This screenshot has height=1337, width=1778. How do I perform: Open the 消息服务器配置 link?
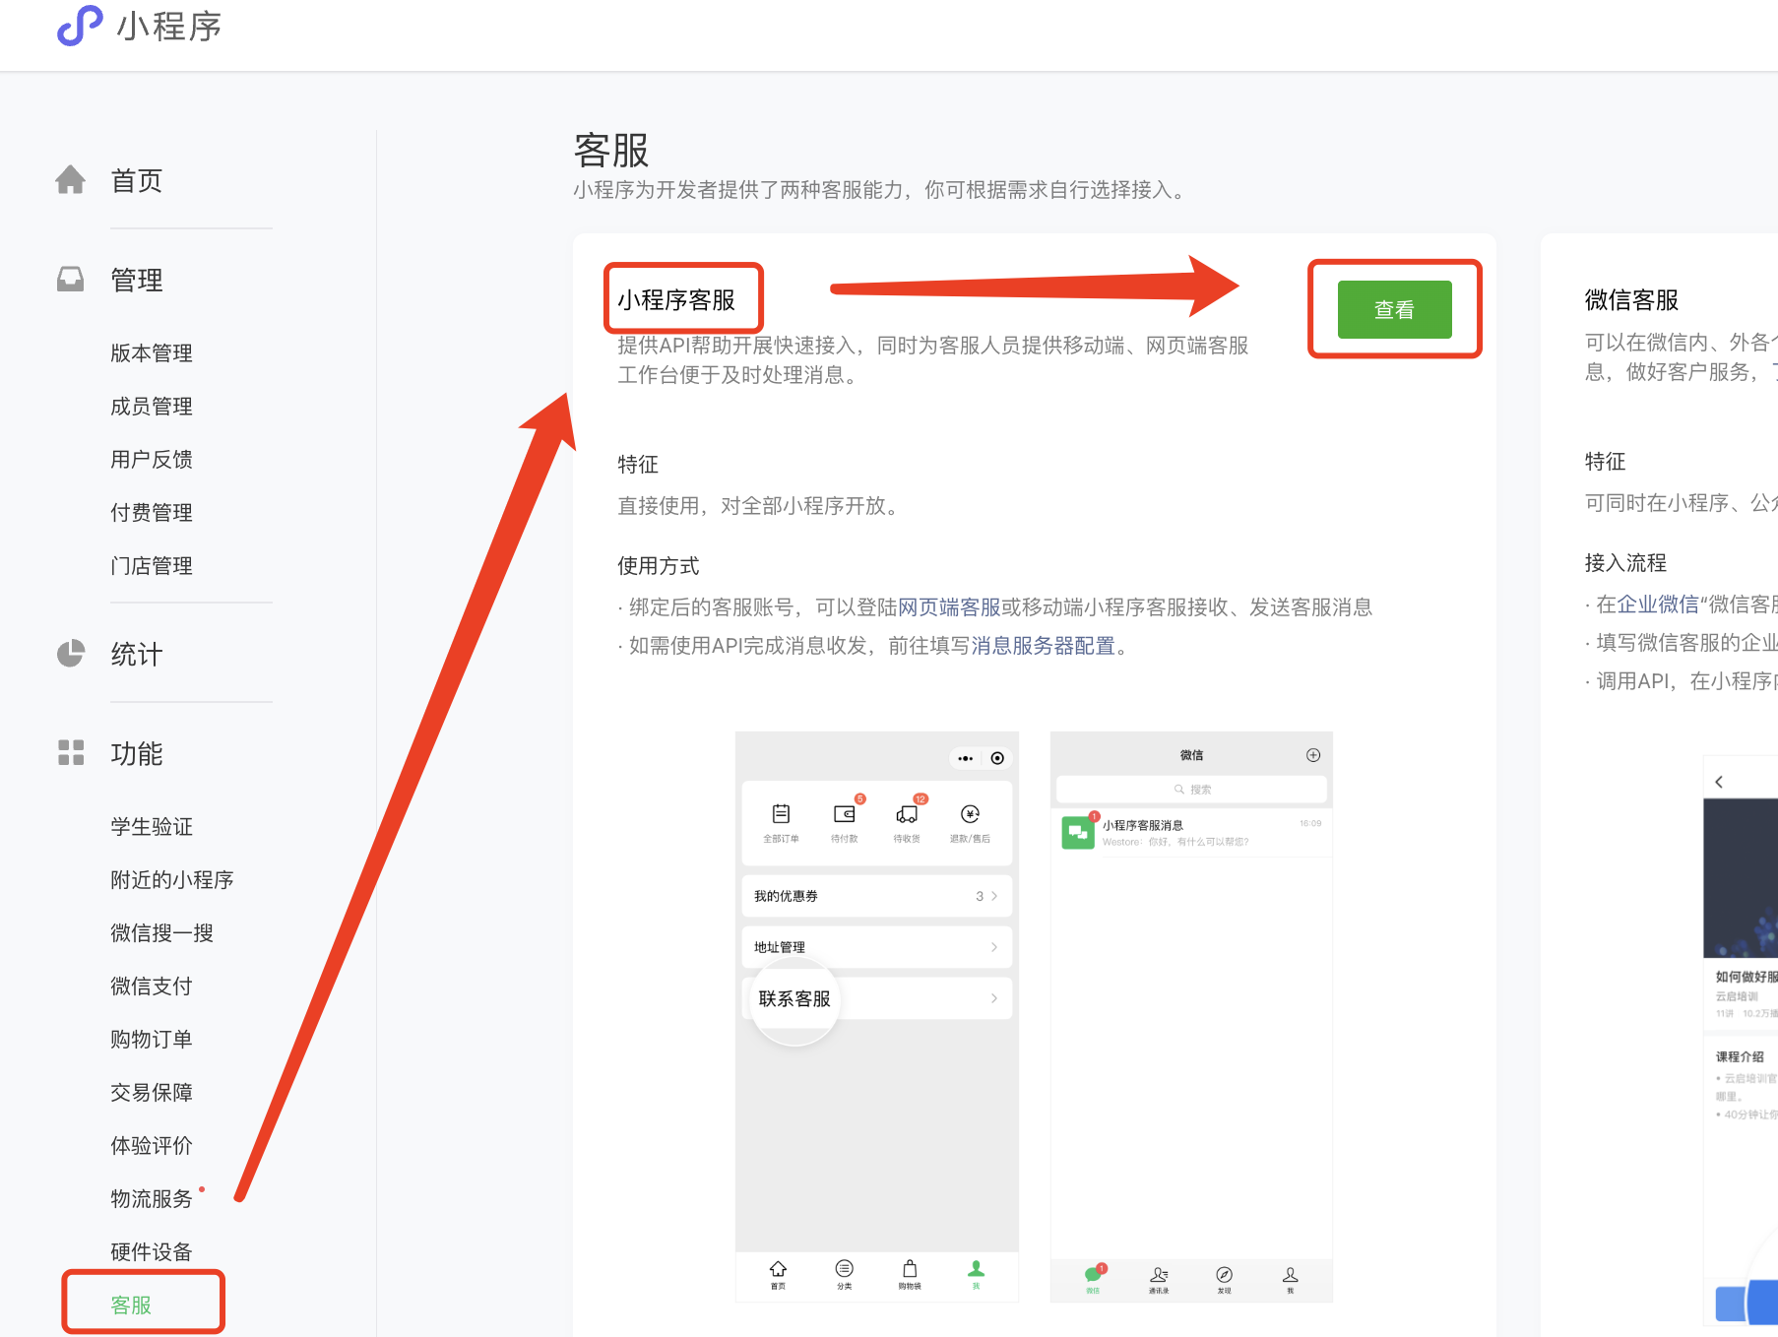pos(1044,646)
